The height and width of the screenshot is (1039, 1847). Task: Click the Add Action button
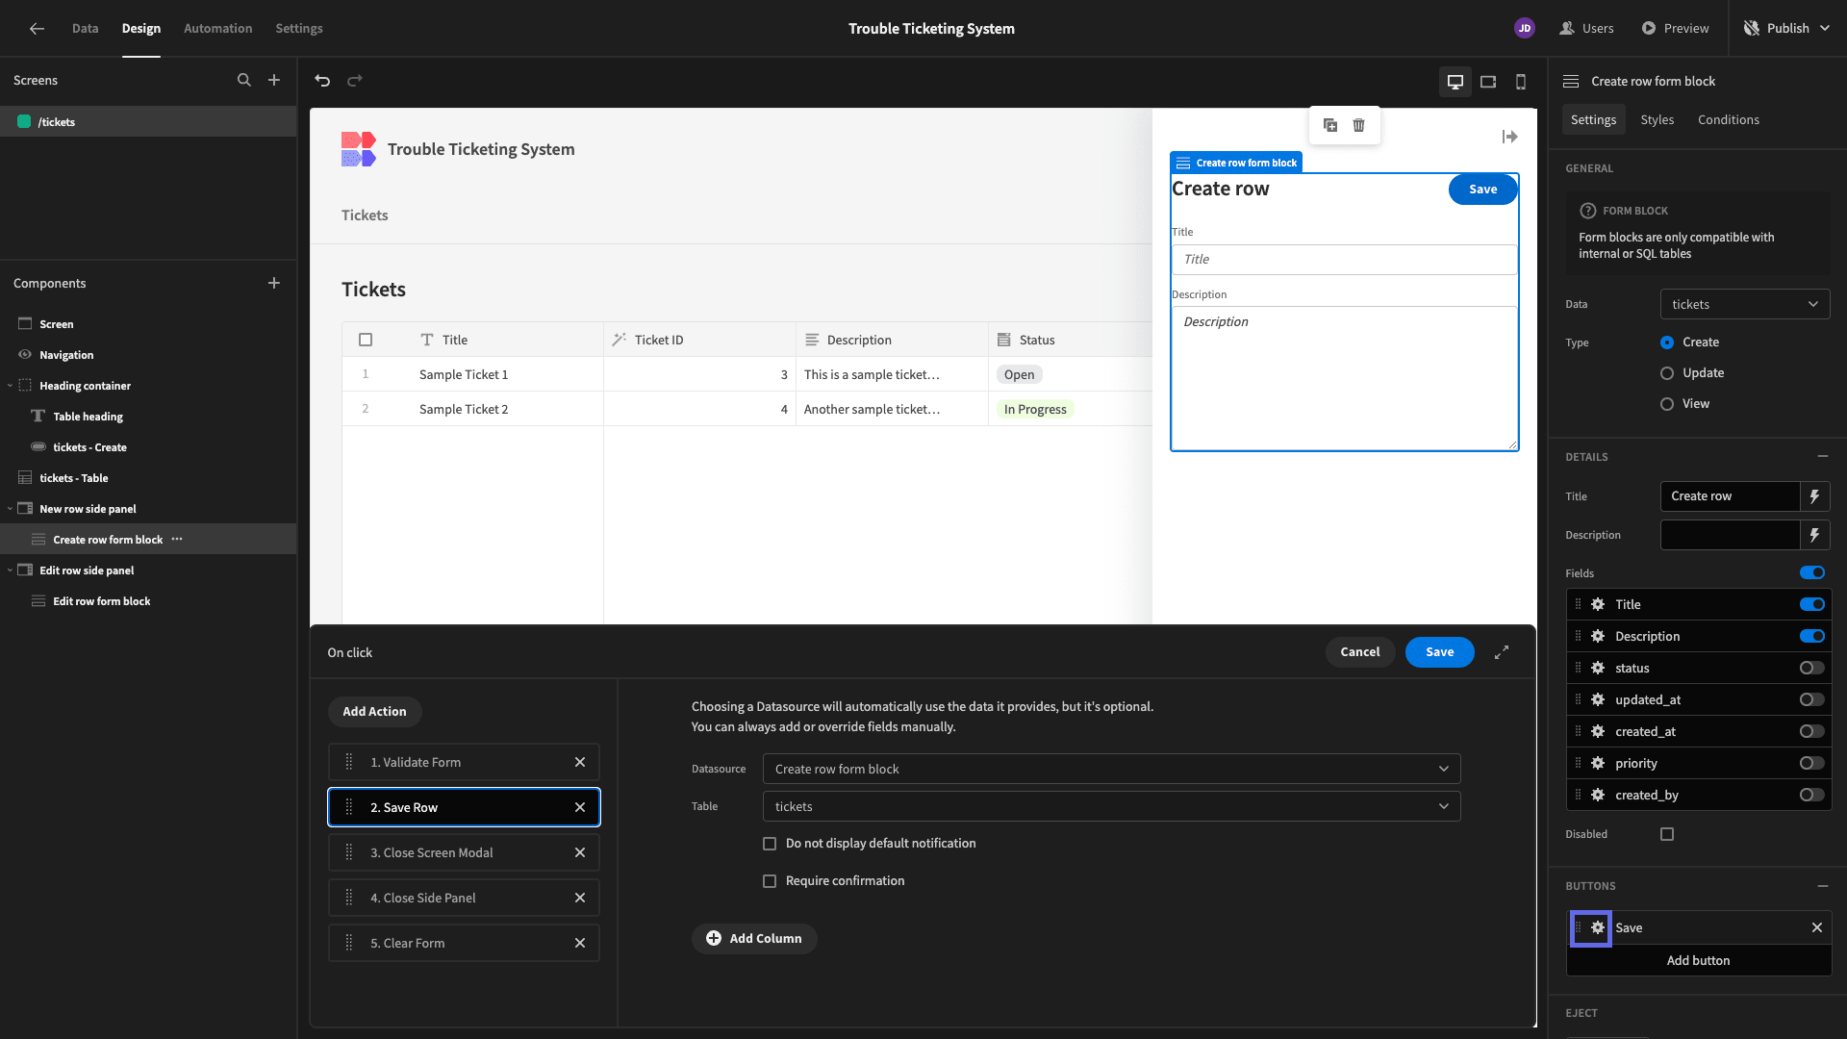pos(374,711)
